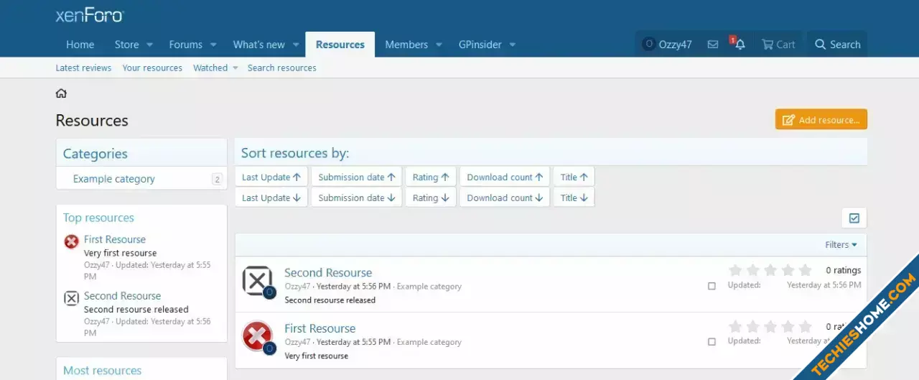The height and width of the screenshot is (380, 919).
Task: Click author avatar on the Second Resourse row
Action: pos(269,292)
